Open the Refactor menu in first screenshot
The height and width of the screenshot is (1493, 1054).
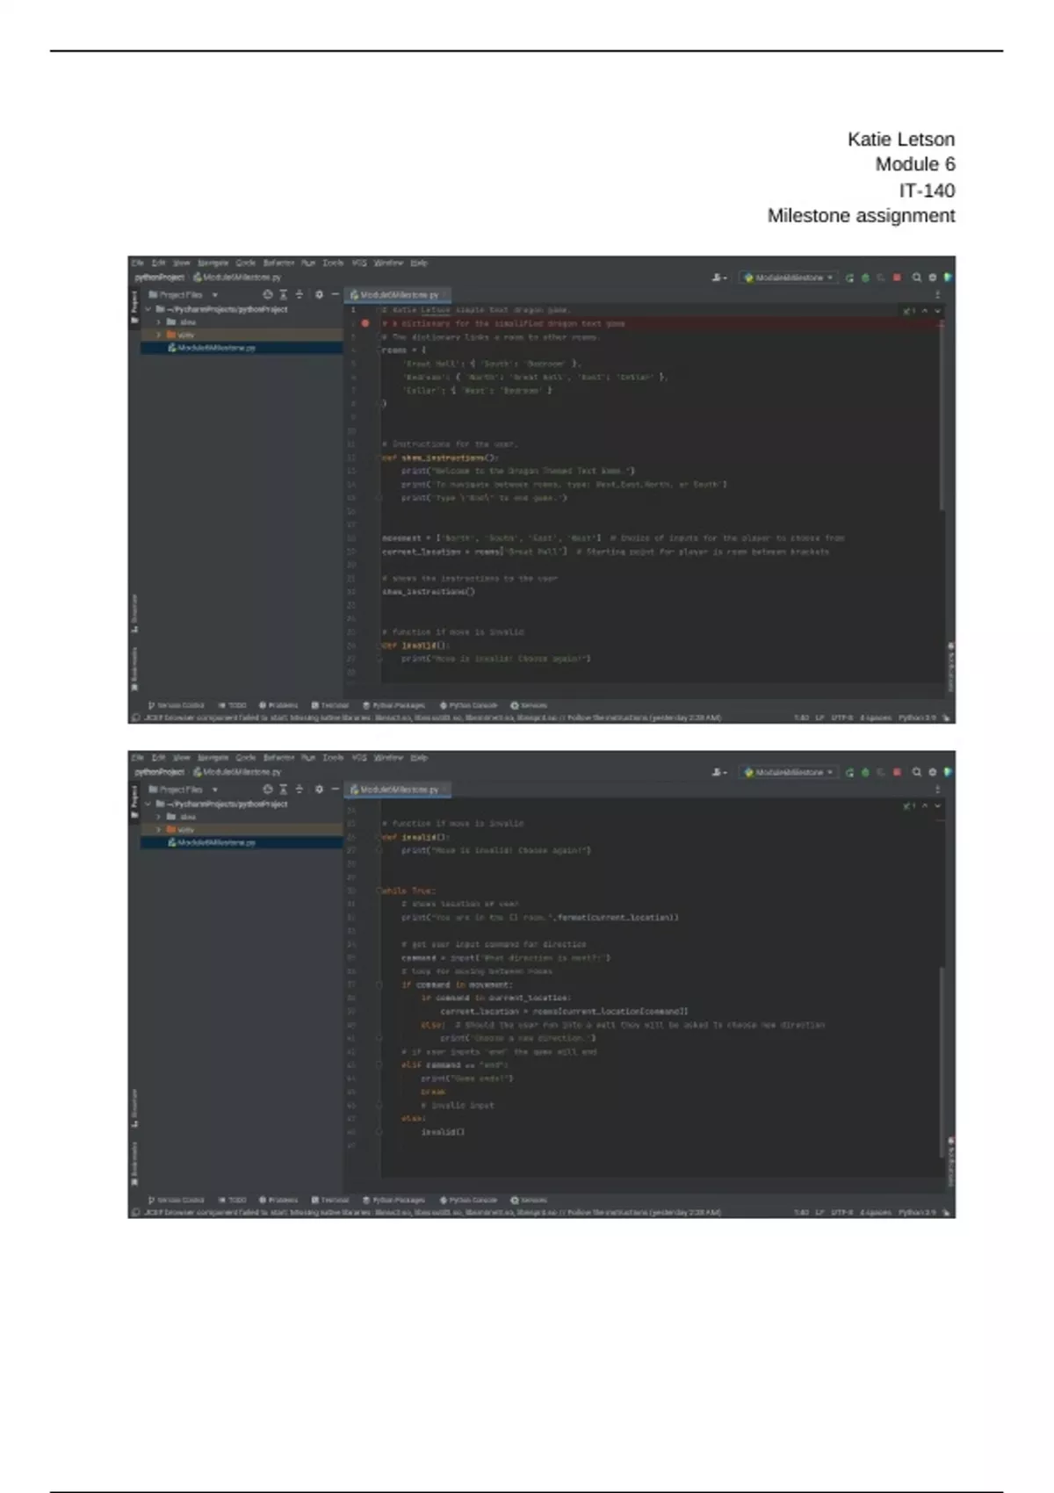click(278, 263)
